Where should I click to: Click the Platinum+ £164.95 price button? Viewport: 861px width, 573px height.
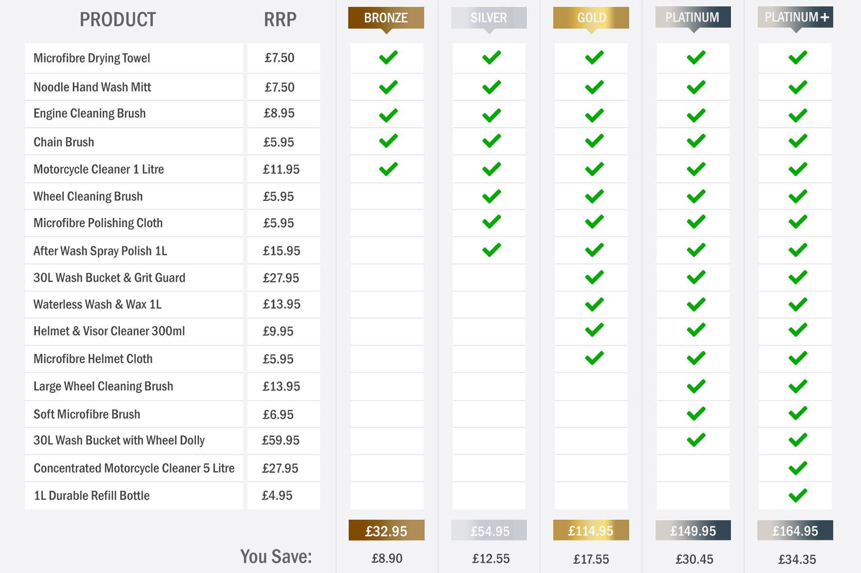pyautogui.click(x=795, y=531)
